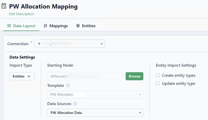This screenshot has height=120, width=208.
Task: Click the small connection type icon in Connection field
Action: [x=39, y=44]
